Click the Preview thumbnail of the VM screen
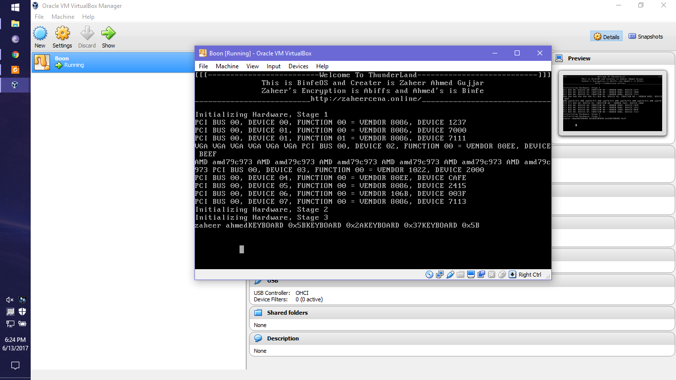 [612, 103]
